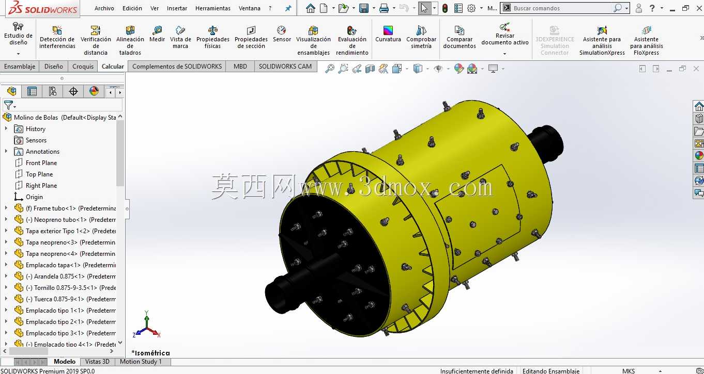The image size is (704, 374).
Task: Open Asistente para análisis FloXpress
Action: pos(647,40)
